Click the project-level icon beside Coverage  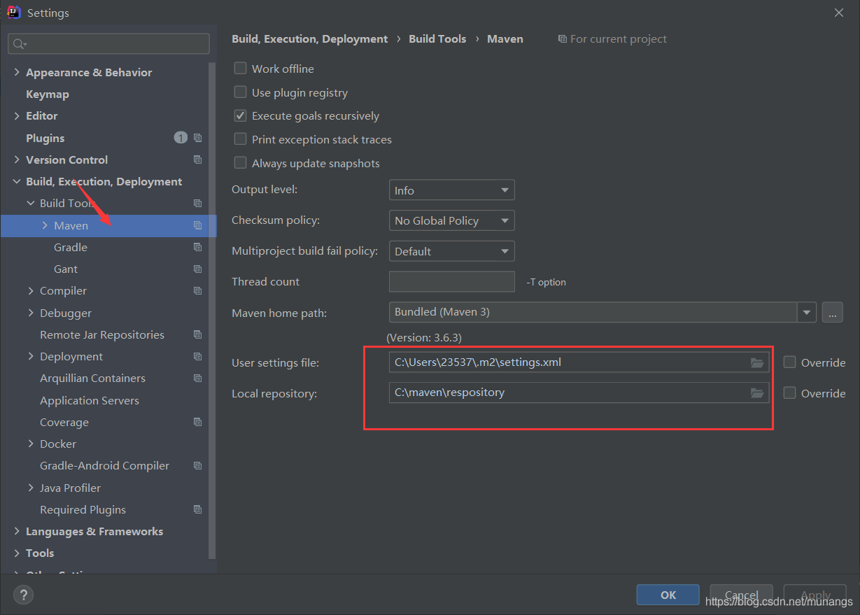197,422
